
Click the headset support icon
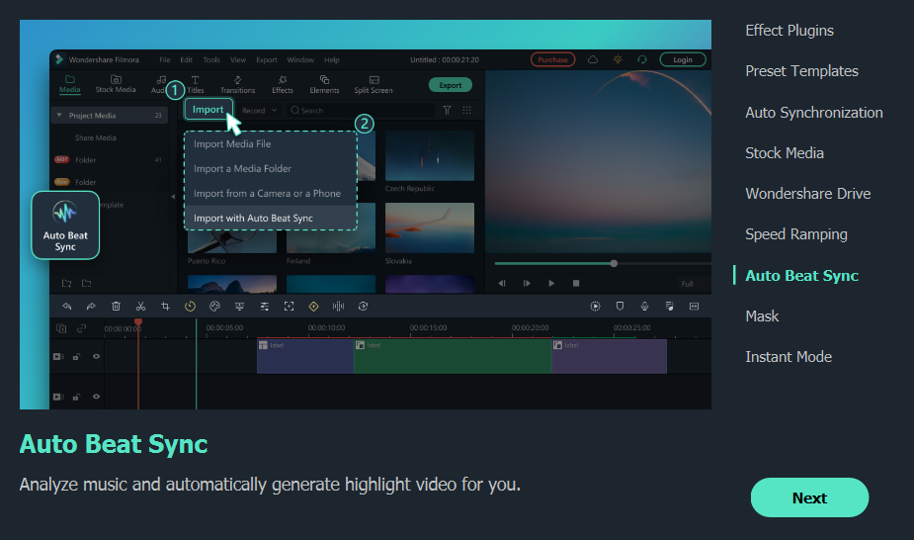point(642,59)
